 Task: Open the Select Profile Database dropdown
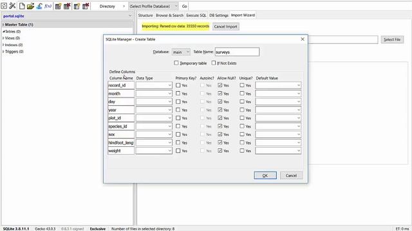tap(153, 6)
